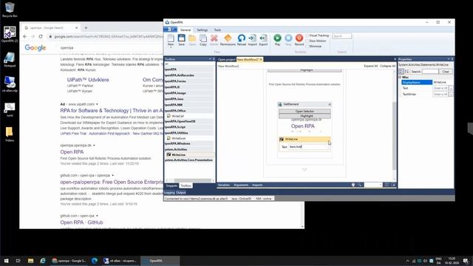This screenshot has height=266, width=473.
Task: Run the workflow with the green Play icon
Action: pyautogui.click(x=277, y=38)
